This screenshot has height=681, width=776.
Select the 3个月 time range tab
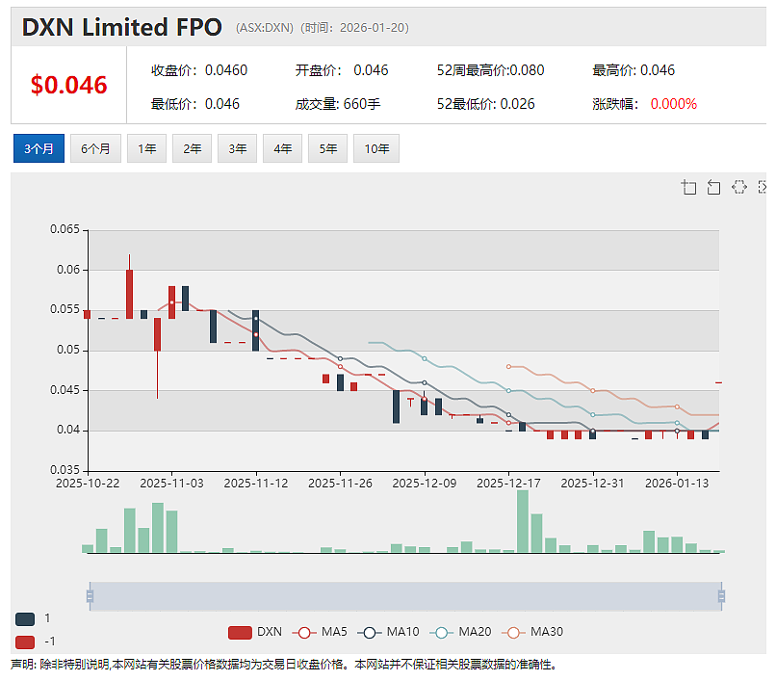(x=39, y=148)
